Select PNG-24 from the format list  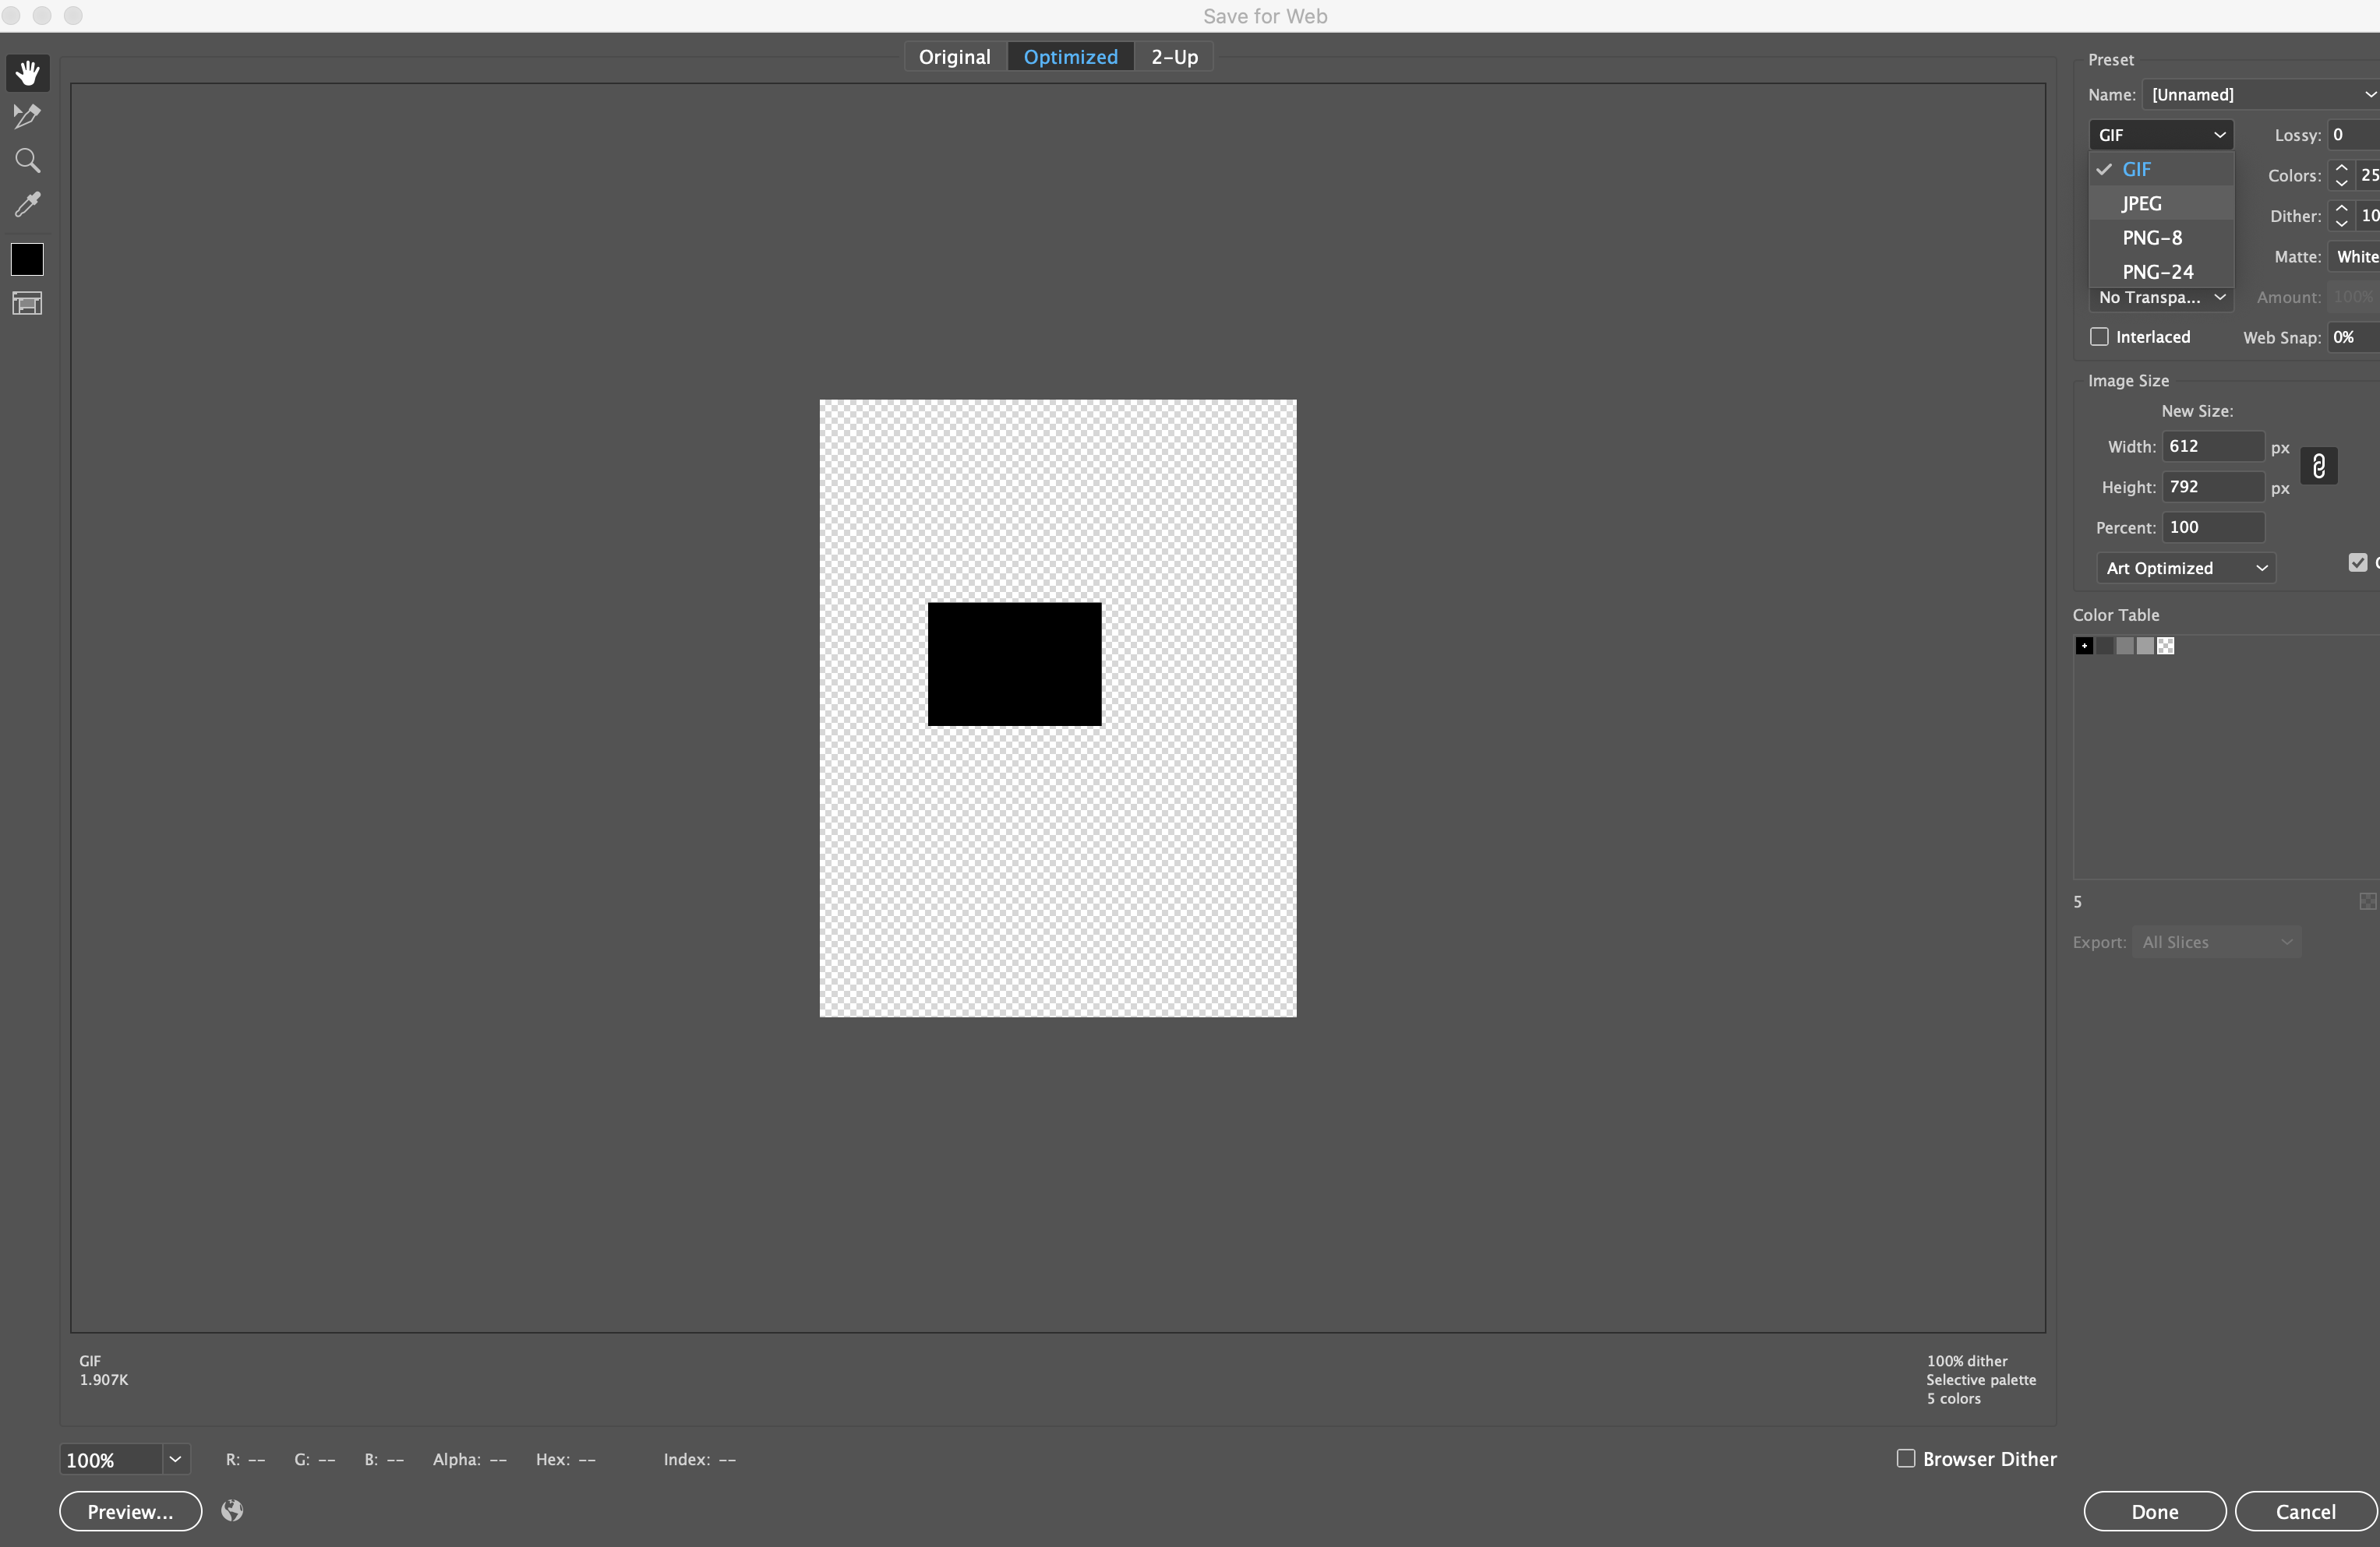tap(2158, 271)
